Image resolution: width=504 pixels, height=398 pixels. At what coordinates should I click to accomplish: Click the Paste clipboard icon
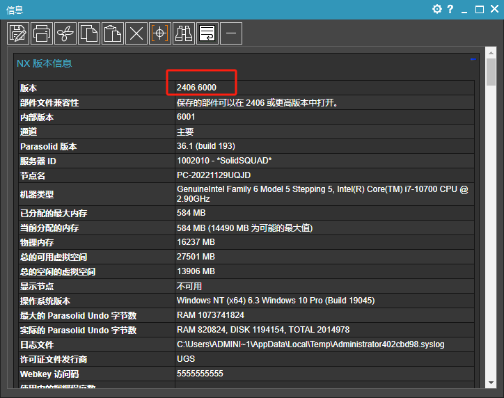tap(113, 33)
